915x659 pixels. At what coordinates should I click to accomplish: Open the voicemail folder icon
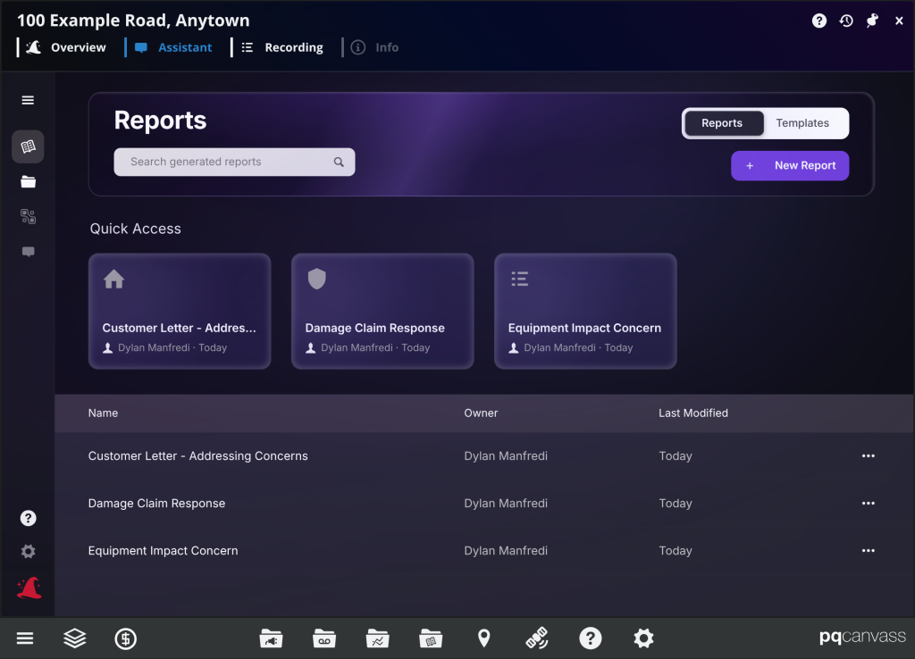tap(323, 638)
